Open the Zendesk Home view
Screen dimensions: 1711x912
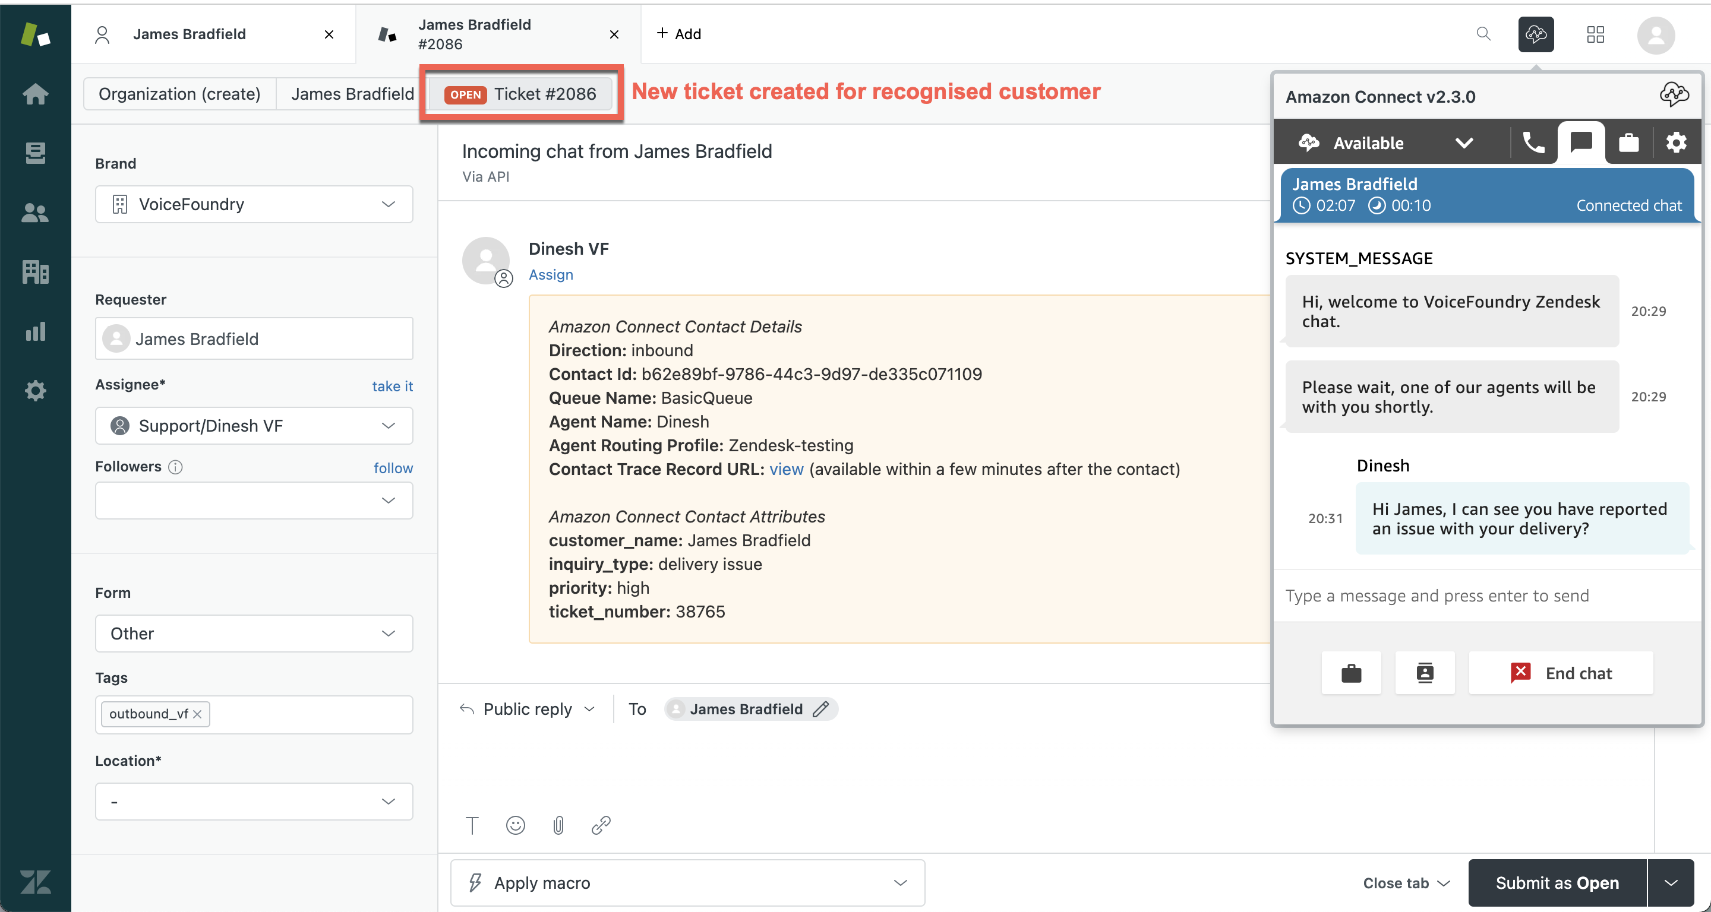point(35,94)
